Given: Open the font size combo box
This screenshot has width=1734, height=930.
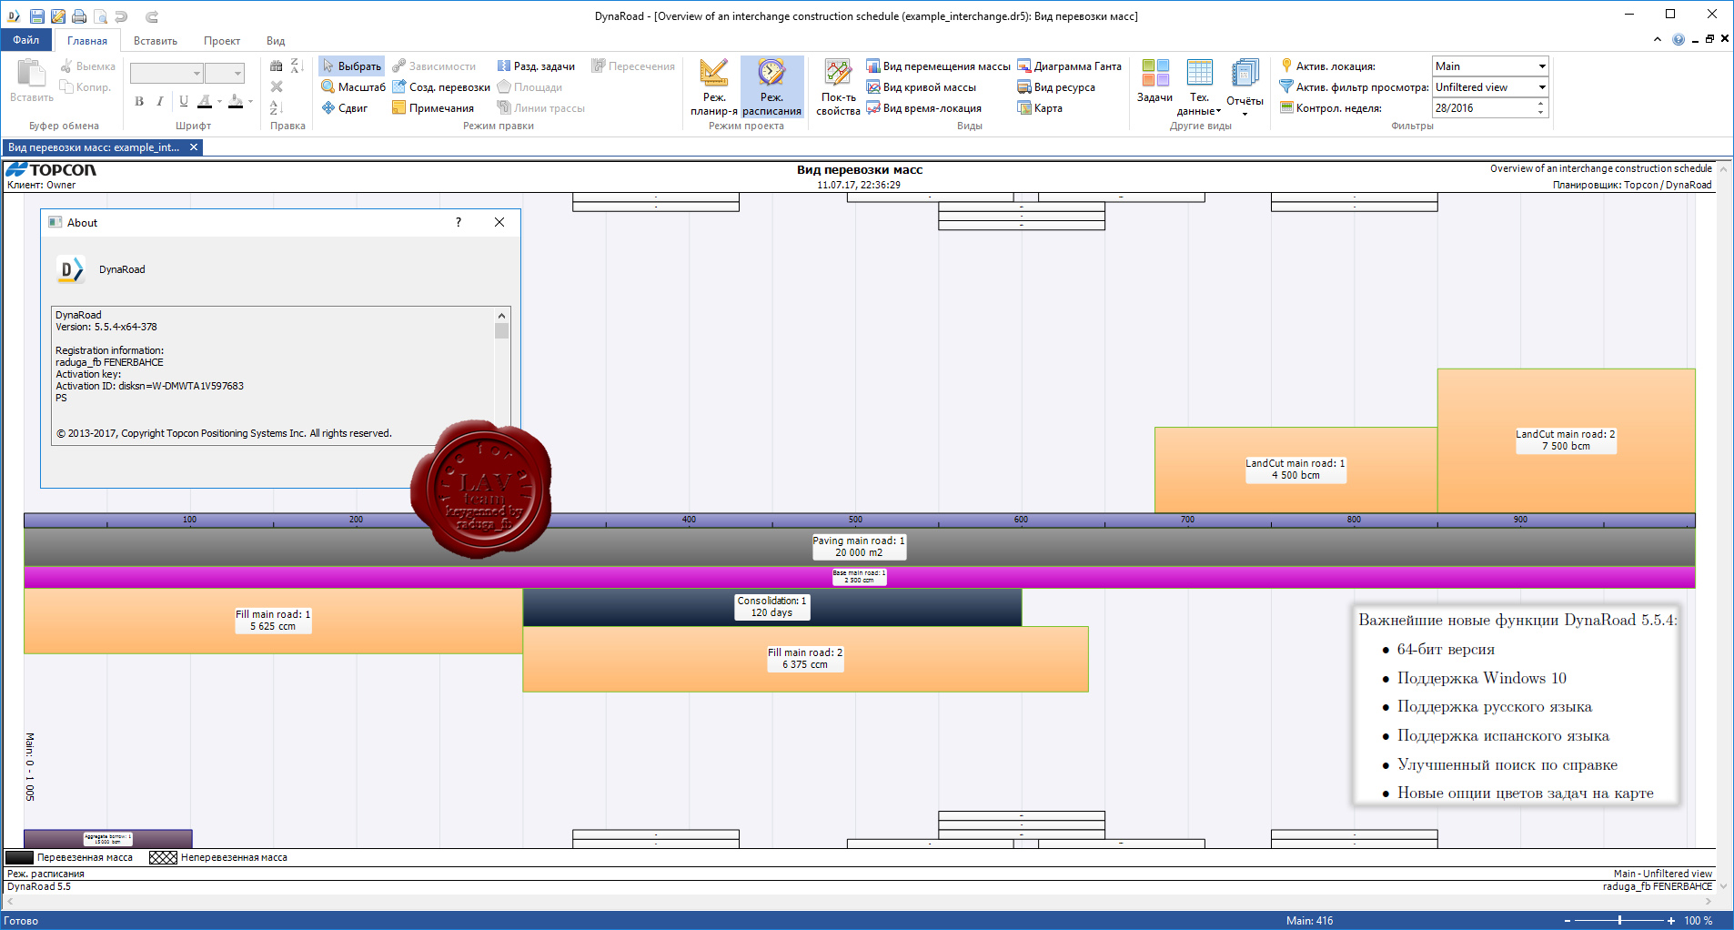Looking at the screenshot, I should [225, 73].
